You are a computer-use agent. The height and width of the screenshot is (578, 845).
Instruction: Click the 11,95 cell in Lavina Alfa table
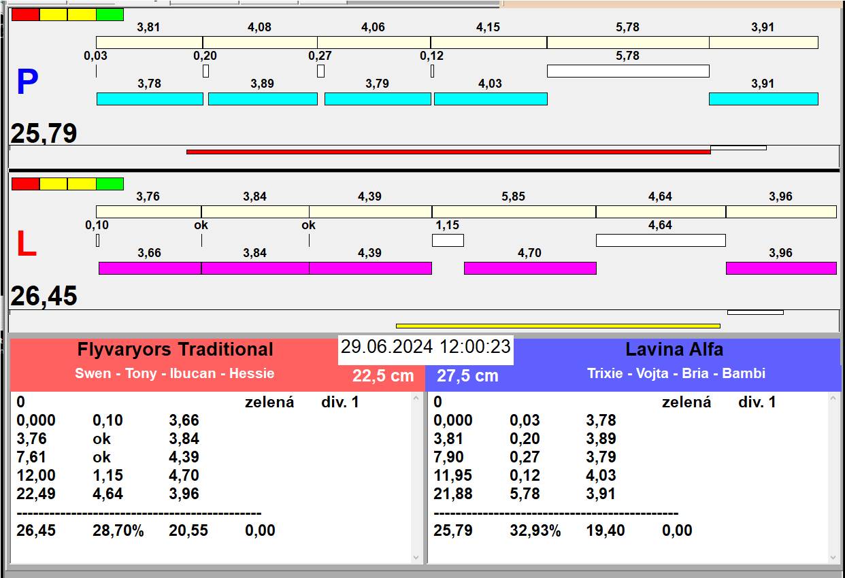tap(453, 475)
